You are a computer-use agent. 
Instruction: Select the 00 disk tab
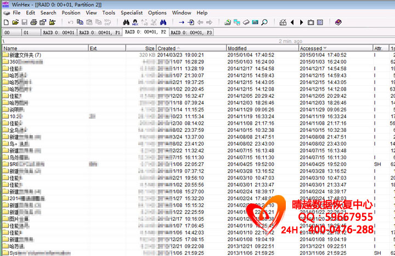pyautogui.click(x=9, y=32)
